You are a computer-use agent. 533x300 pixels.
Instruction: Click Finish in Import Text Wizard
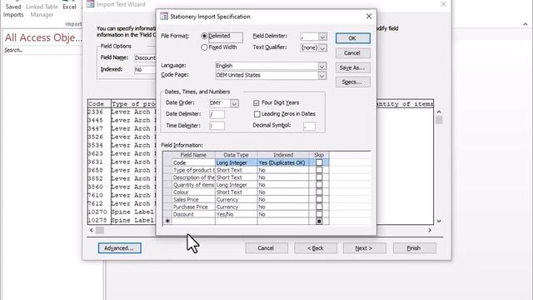[414, 248]
